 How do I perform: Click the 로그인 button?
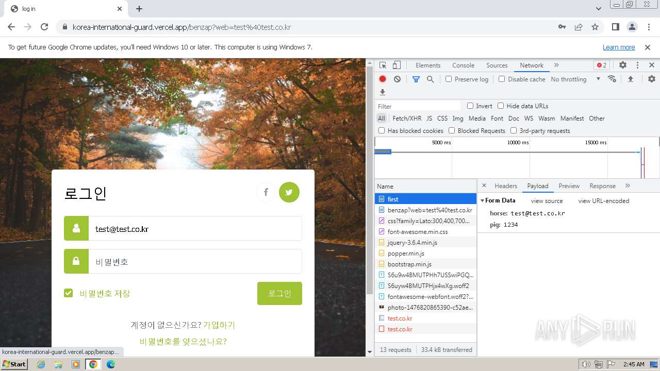(x=279, y=293)
